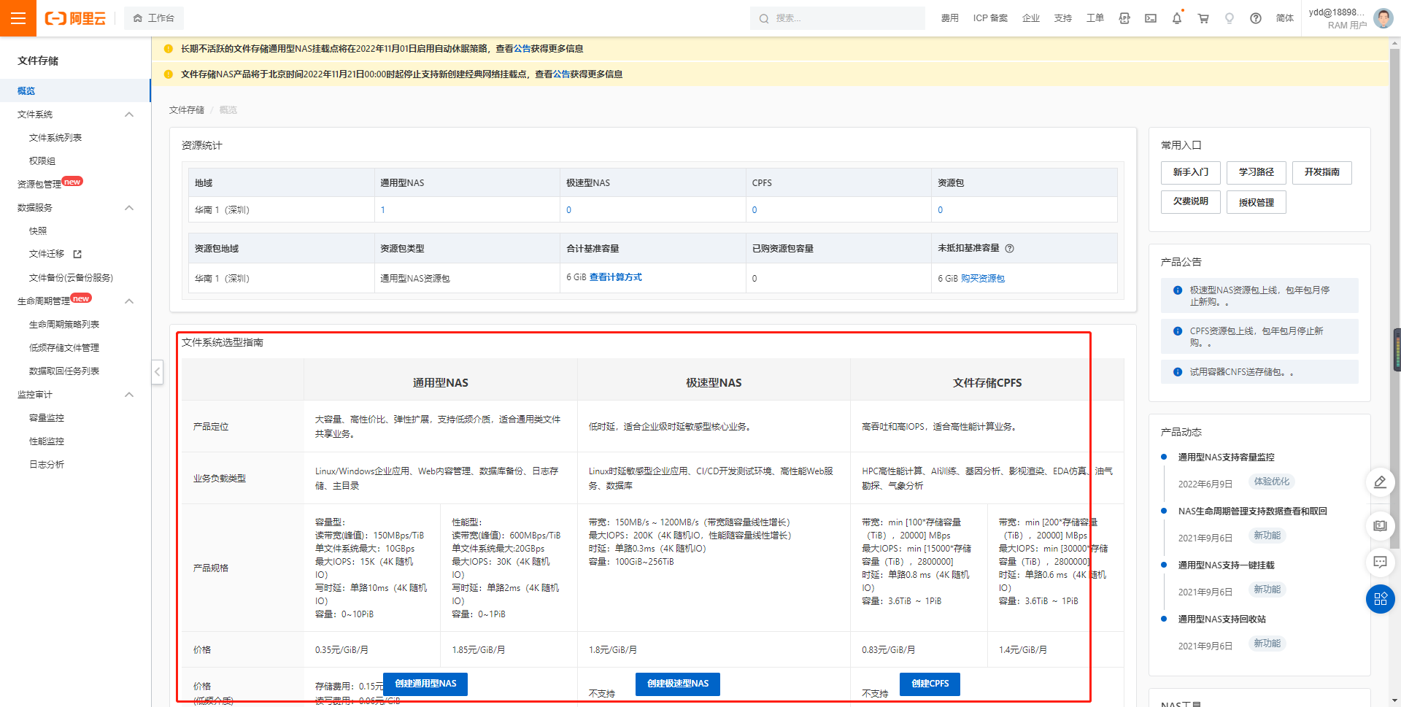Open 通用型NAS支持回收站 news item
Screen dimensions: 1401x707
pos(1221,619)
